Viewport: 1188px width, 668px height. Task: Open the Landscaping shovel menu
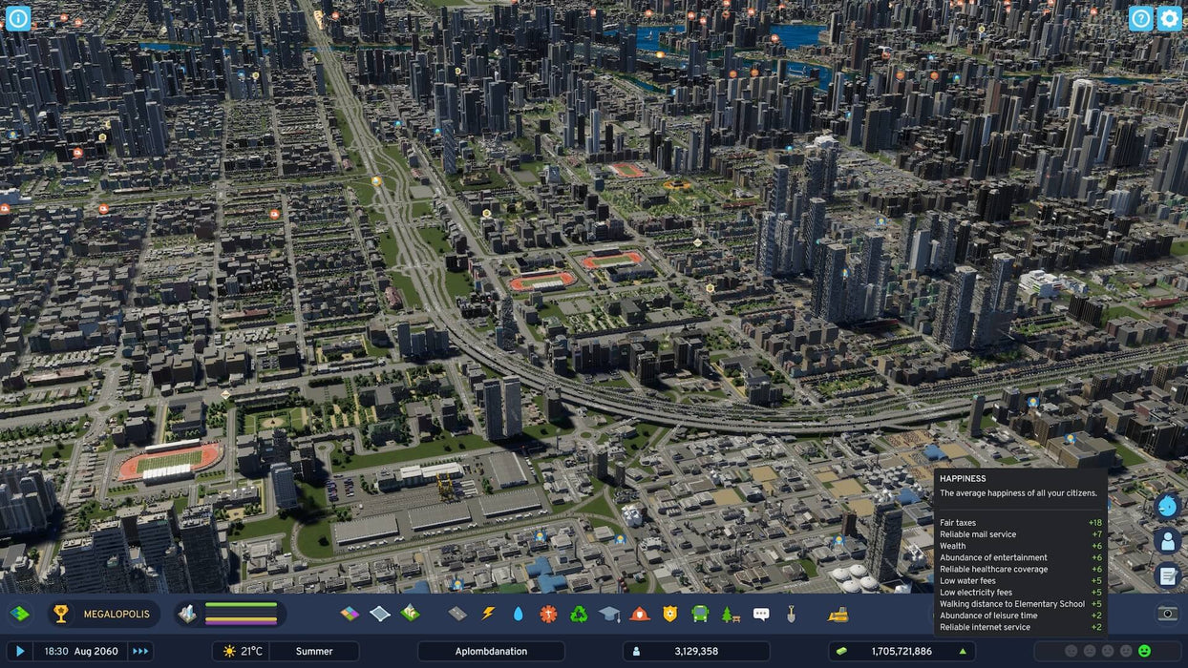click(792, 614)
